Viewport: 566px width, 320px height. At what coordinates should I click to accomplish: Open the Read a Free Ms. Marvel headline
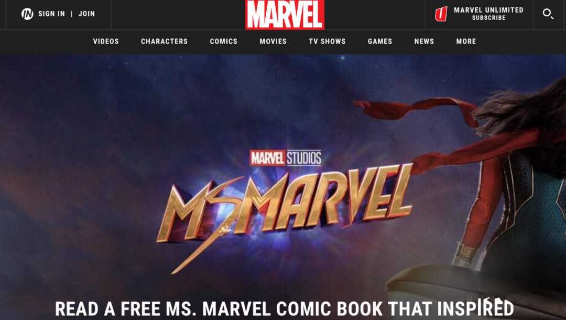pyautogui.click(x=285, y=309)
